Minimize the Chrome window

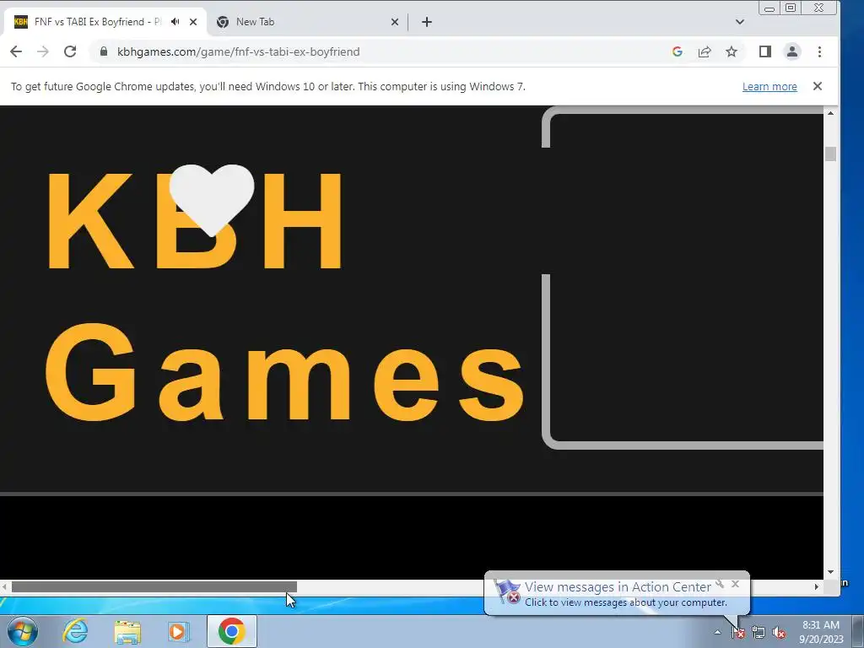[769, 8]
